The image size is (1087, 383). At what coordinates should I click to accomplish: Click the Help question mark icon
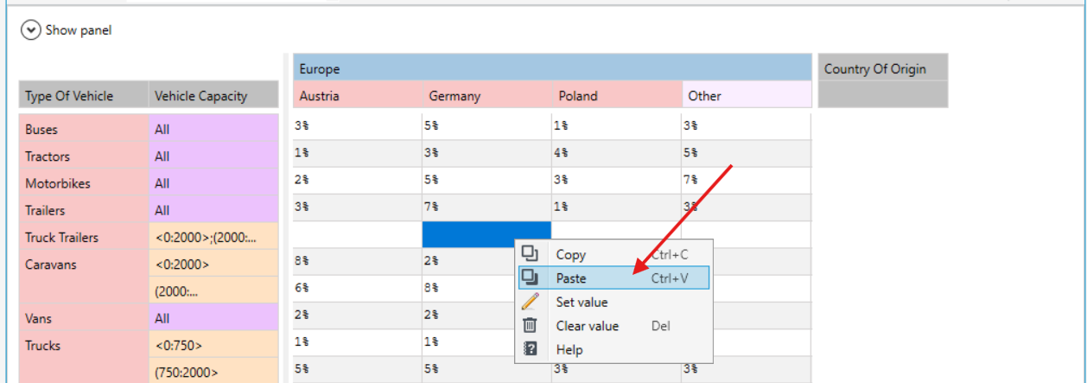click(531, 350)
